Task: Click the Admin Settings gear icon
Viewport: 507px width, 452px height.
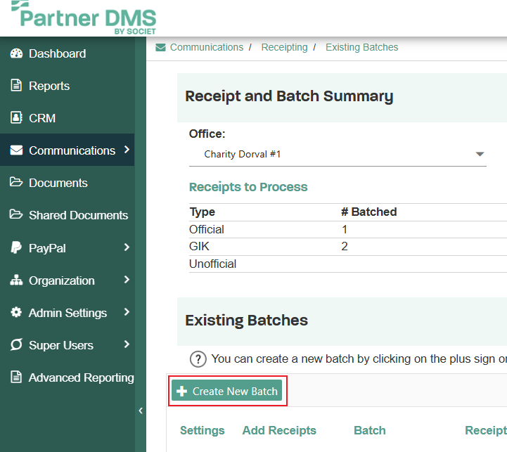Action: coord(16,312)
